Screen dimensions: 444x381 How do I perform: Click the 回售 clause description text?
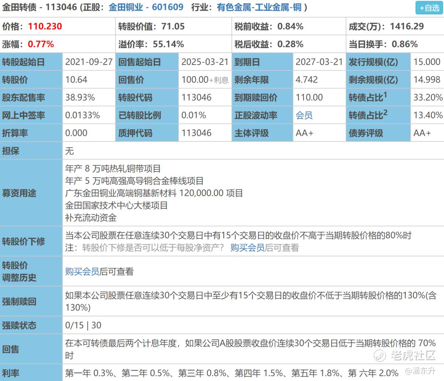tap(250, 349)
